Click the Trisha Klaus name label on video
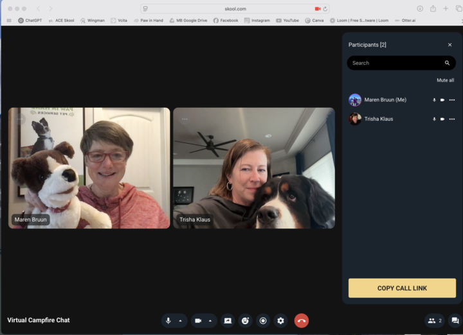Viewport: 463px width, 335px height. [195, 219]
